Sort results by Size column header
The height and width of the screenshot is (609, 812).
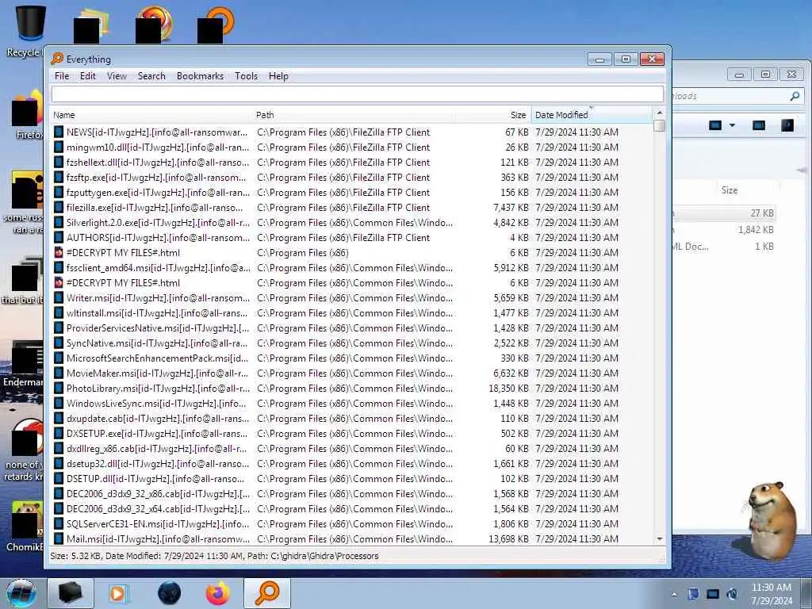tap(492, 115)
